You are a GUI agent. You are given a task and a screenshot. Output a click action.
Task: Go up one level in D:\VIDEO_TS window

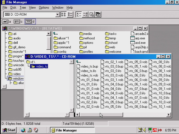78,62
